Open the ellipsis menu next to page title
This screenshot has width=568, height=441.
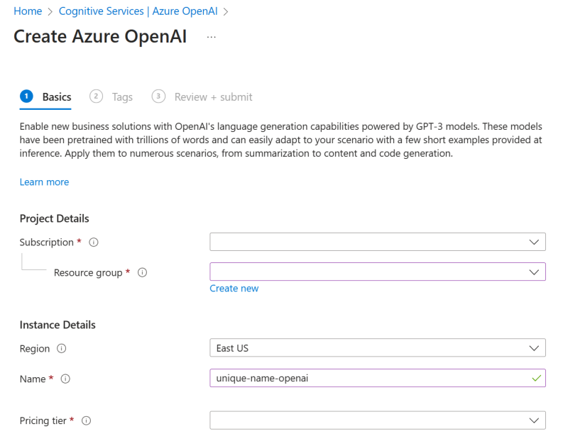(x=210, y=36)
